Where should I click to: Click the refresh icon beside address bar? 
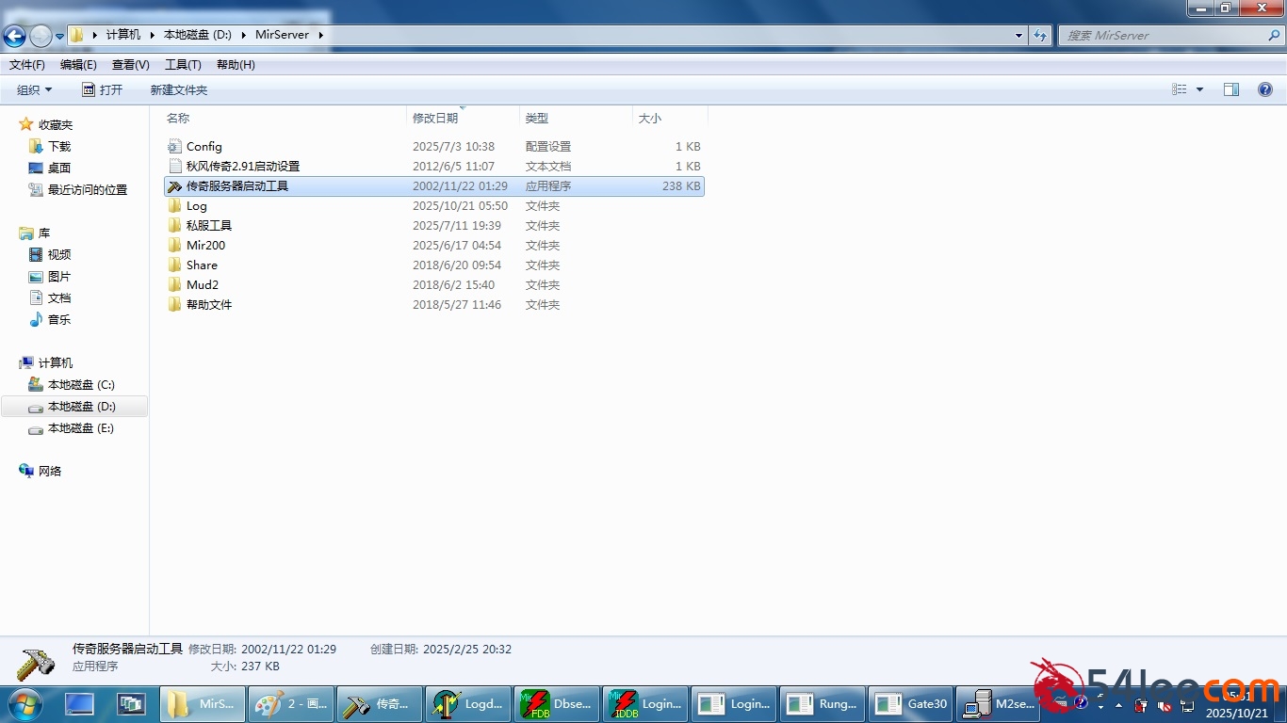[x=1040, y=36]
